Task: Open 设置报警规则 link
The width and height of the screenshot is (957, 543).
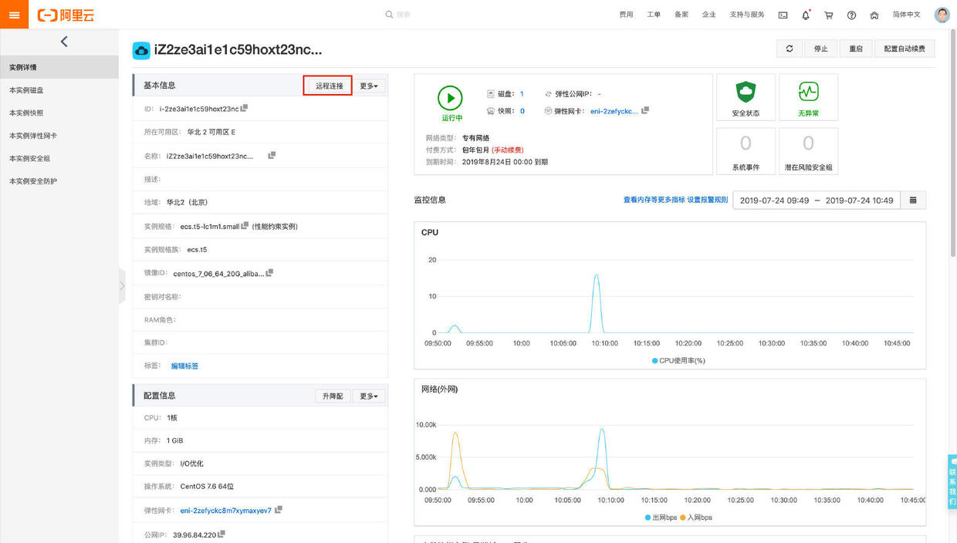Action: pos(708,200)
